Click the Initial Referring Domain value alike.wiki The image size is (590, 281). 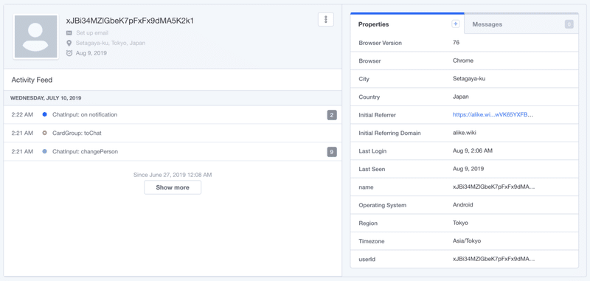[x=465, y=133]
